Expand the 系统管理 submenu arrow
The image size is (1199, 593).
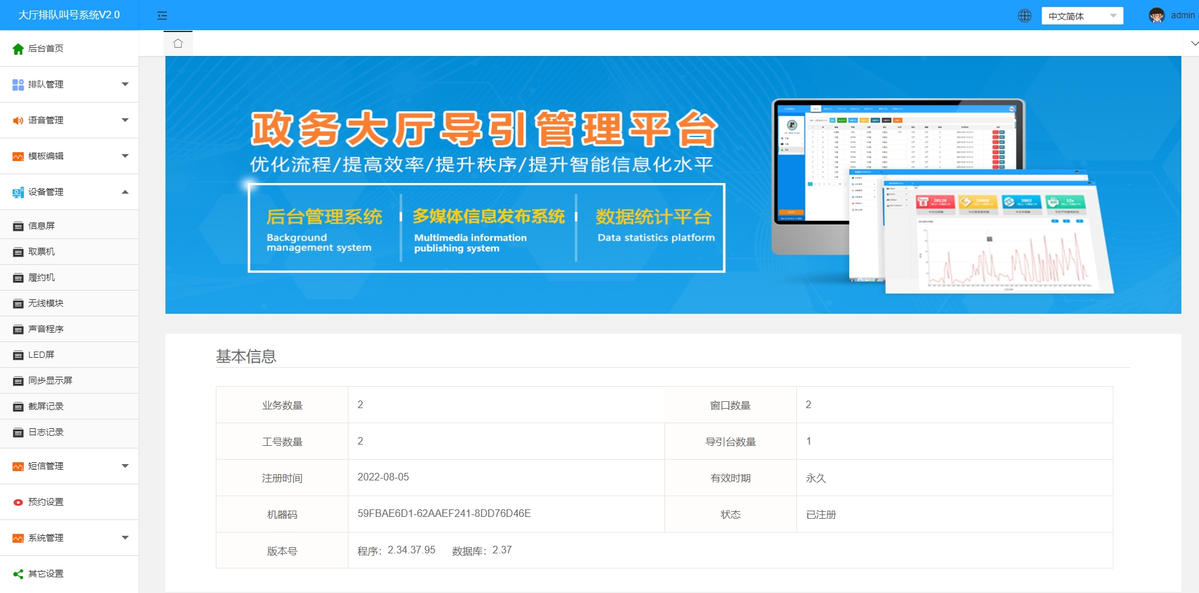pos(125,538)
